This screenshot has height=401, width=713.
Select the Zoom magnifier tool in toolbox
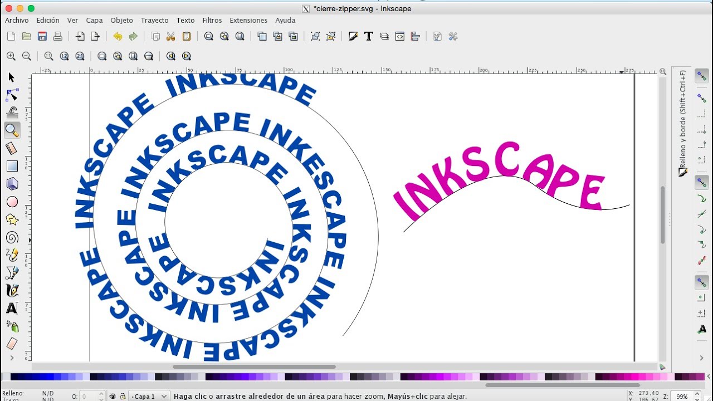pyautogui.click(x=12, y=130)
